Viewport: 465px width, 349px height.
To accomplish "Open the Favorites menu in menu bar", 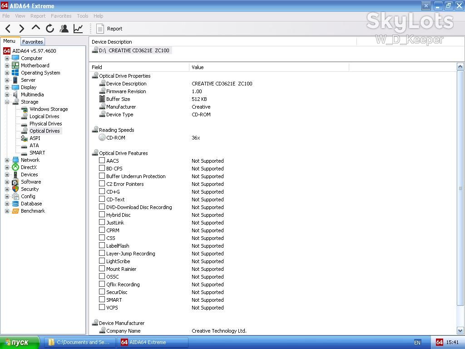I will 61,16.
